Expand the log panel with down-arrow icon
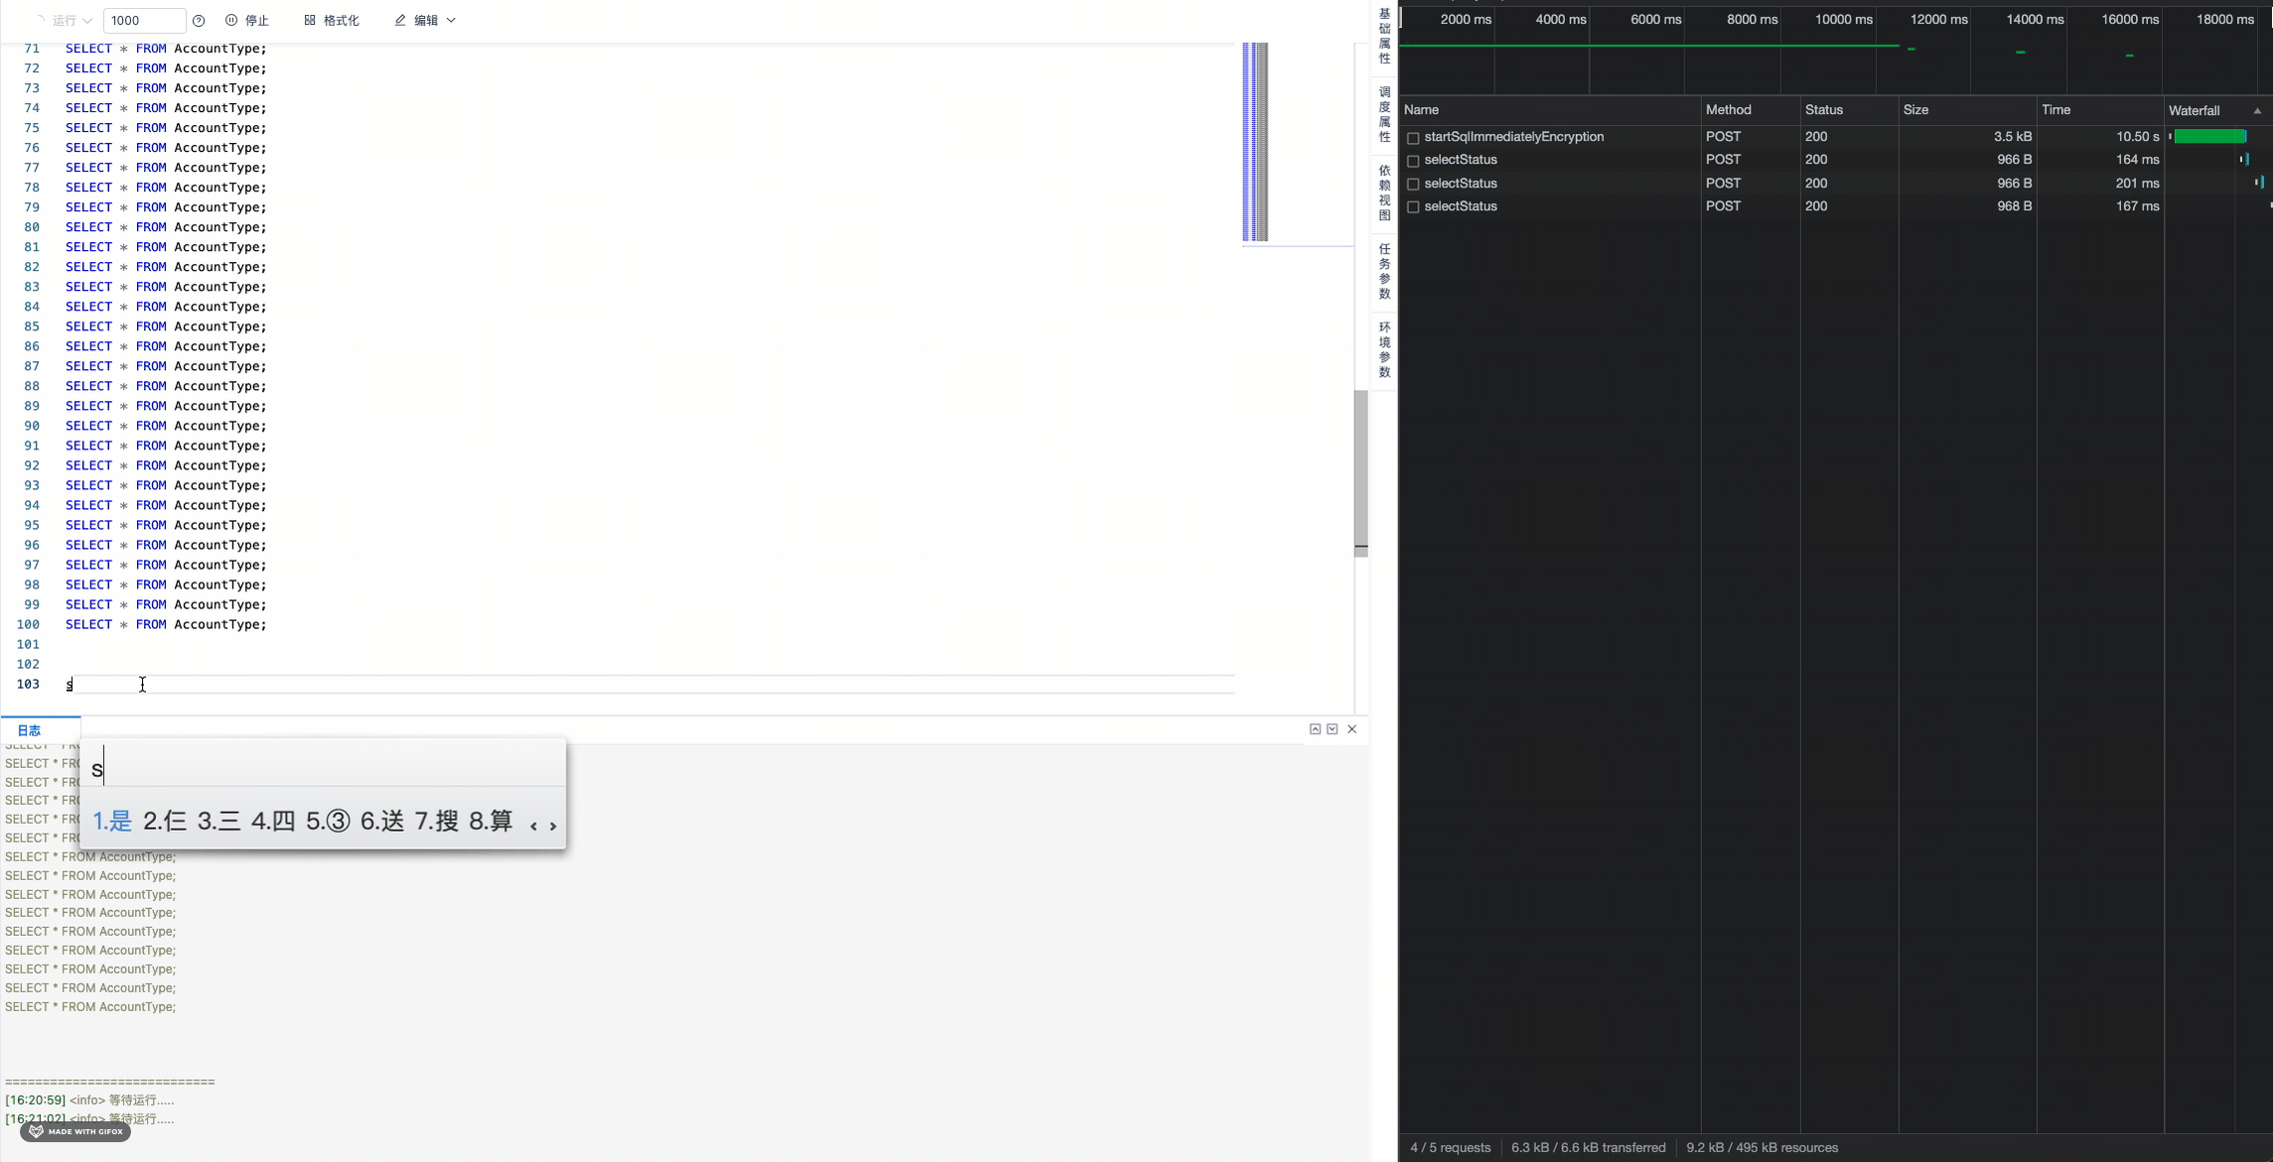 (x=1333, y=729)
